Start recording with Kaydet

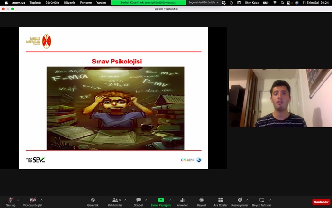coord(202,202)
